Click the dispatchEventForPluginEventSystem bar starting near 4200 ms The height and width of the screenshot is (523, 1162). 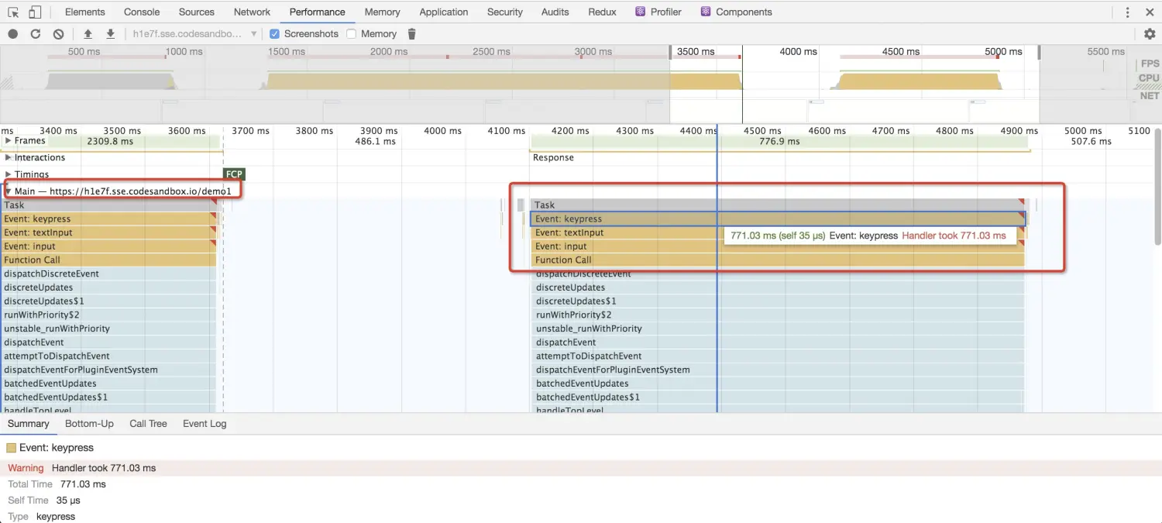(778, 370)
